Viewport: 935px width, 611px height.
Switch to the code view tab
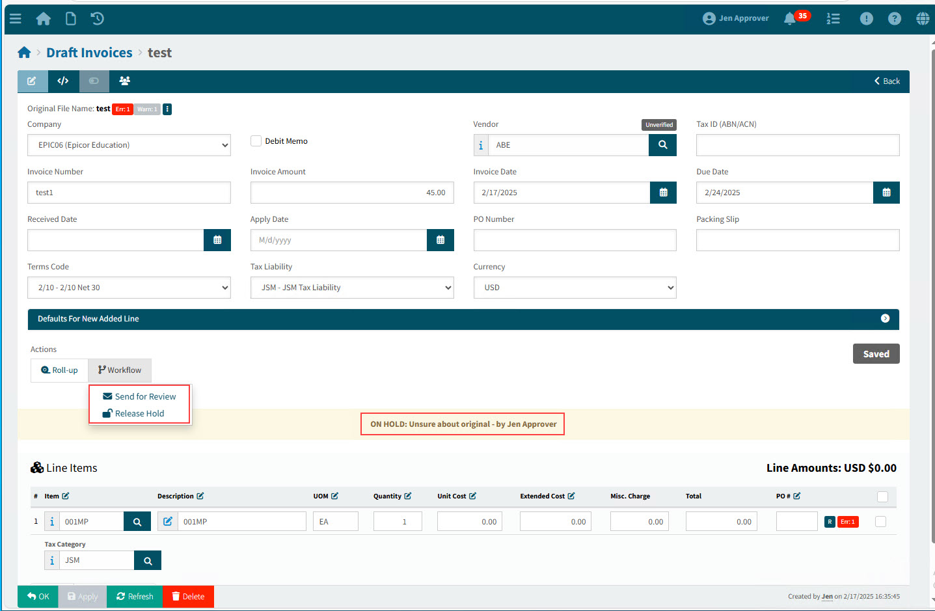coord(63,81)
